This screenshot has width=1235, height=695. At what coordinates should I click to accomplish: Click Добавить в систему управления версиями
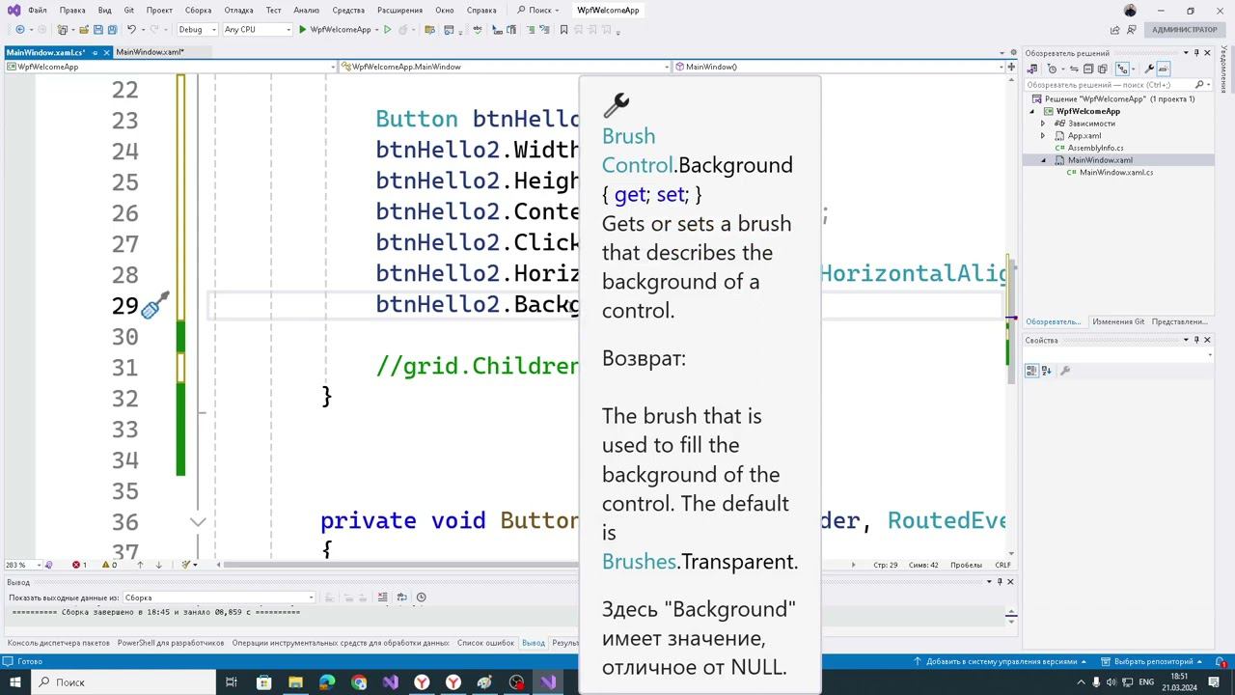1001,662
